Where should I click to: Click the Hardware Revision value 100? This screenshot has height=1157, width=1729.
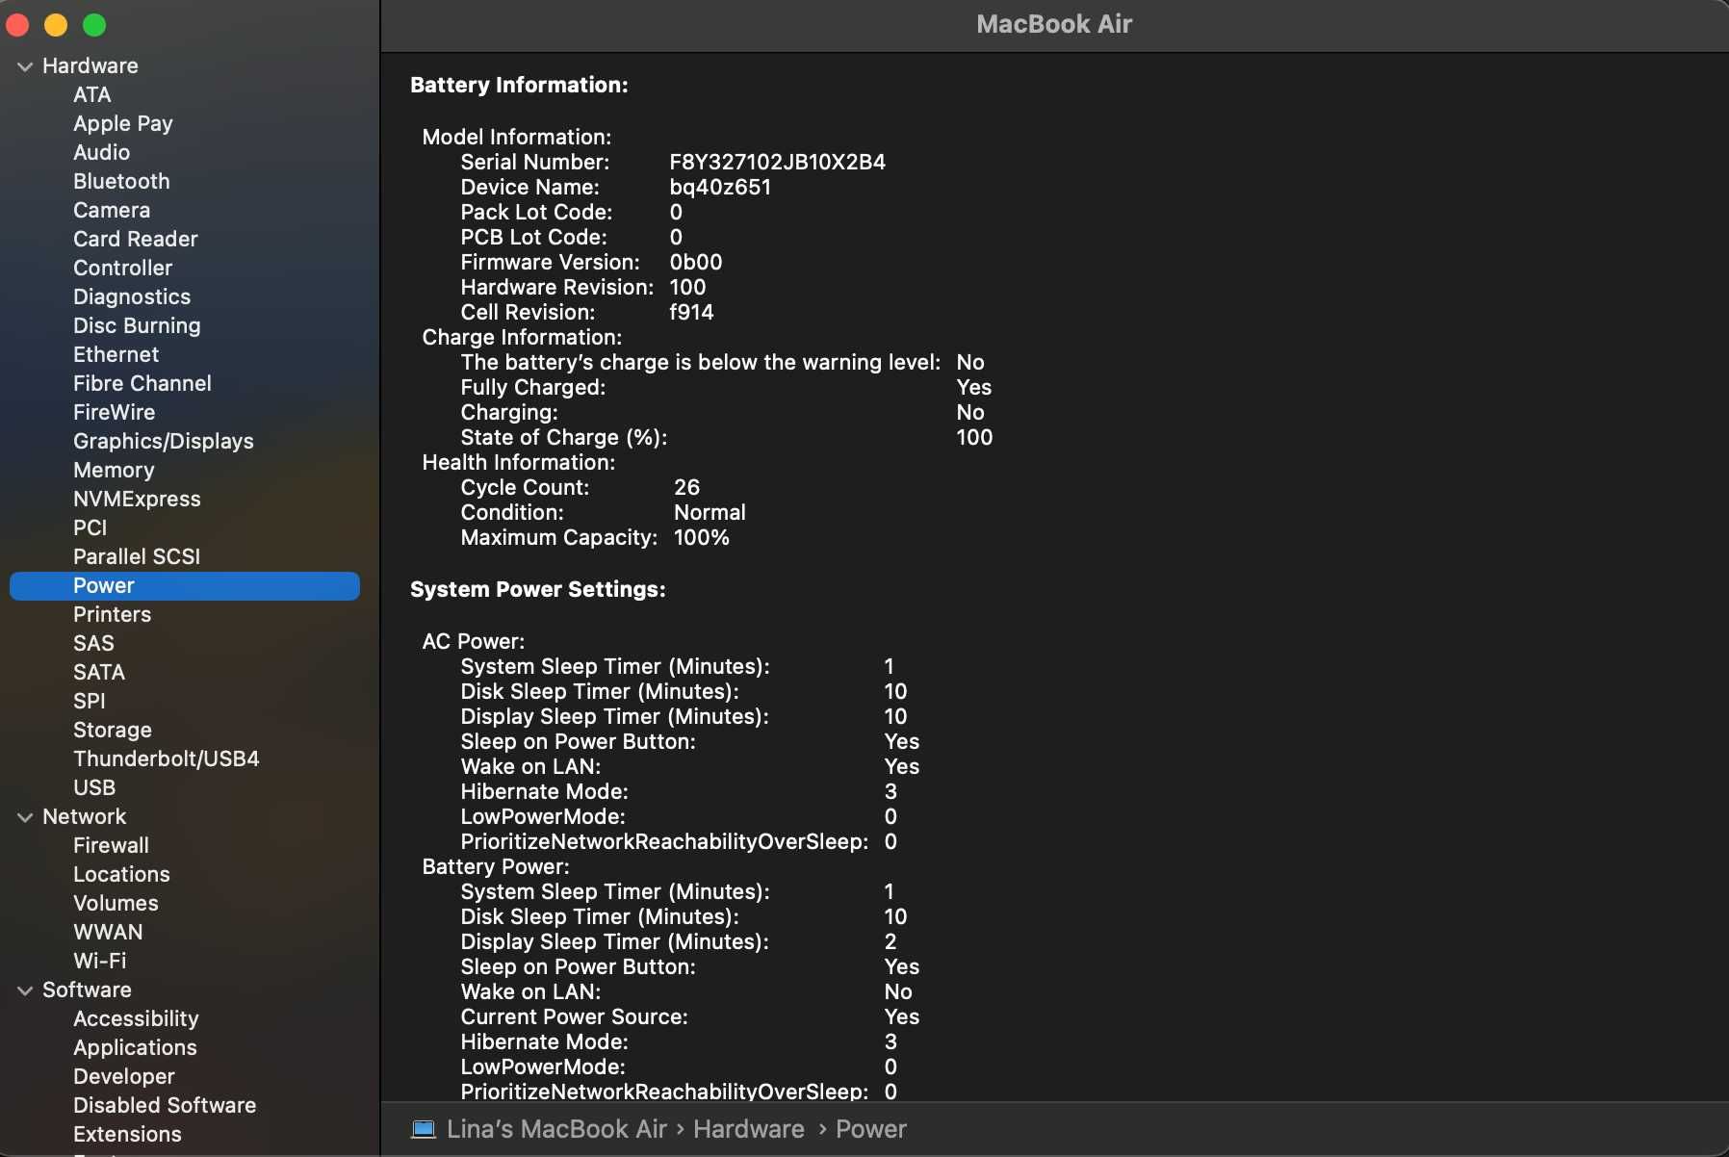click(687, 287)
